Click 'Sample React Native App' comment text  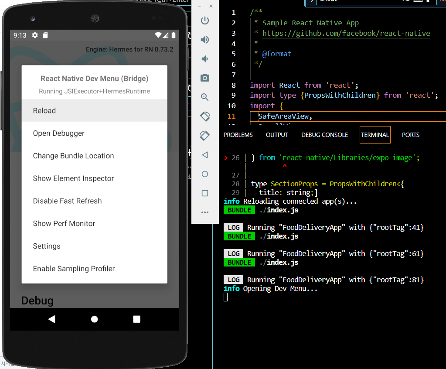pyautogui.click(x=310, y=23)
